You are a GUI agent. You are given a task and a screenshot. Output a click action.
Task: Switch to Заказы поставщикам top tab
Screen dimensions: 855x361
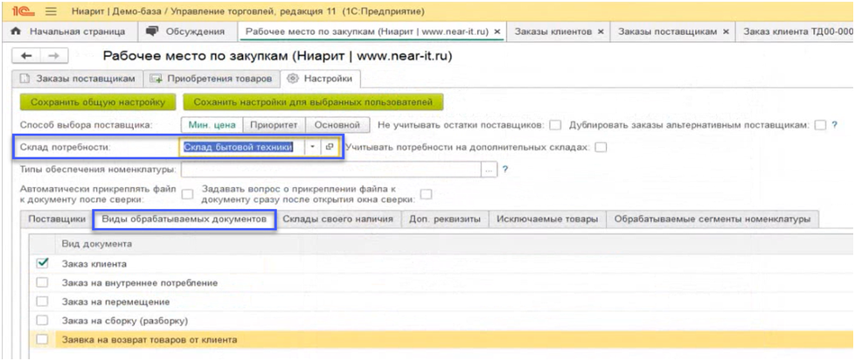click(667, 31)
